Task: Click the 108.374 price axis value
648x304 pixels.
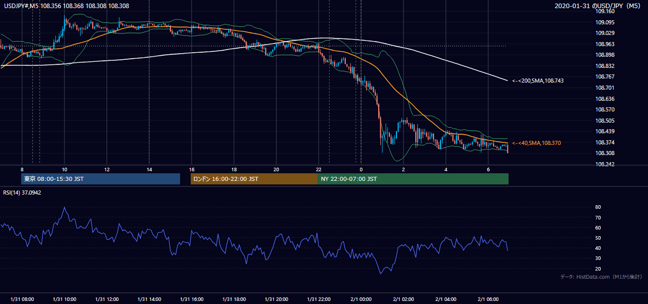Action: pos(604,143)
